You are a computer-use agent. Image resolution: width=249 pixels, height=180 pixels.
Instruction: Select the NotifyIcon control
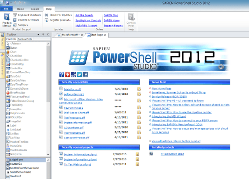(x=14, y=154)
